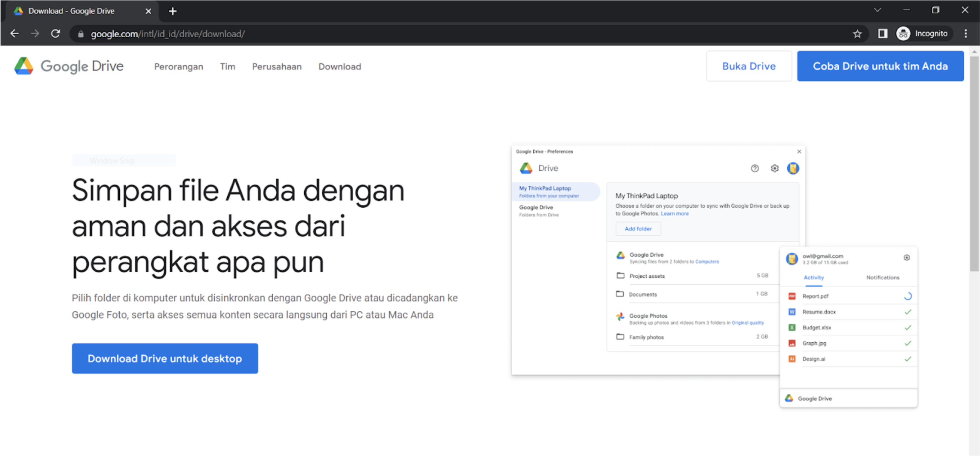View site info via lock icon
Viewport: 980px width, 457px height.
(81, 34)
